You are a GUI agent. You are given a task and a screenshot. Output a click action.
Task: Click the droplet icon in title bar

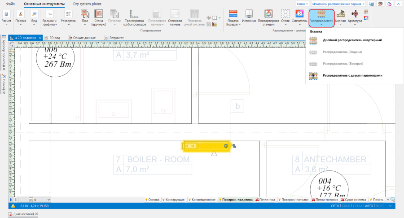(389, 4)
